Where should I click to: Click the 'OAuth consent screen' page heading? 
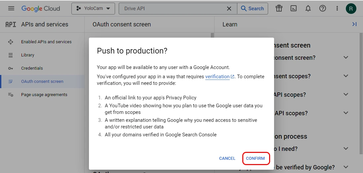[x=122, y=24]
